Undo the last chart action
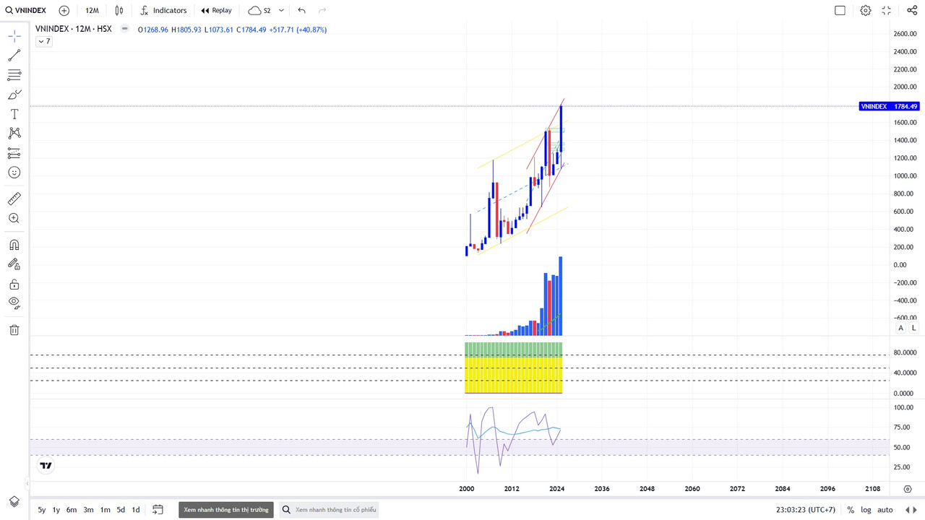 (301, 10)
